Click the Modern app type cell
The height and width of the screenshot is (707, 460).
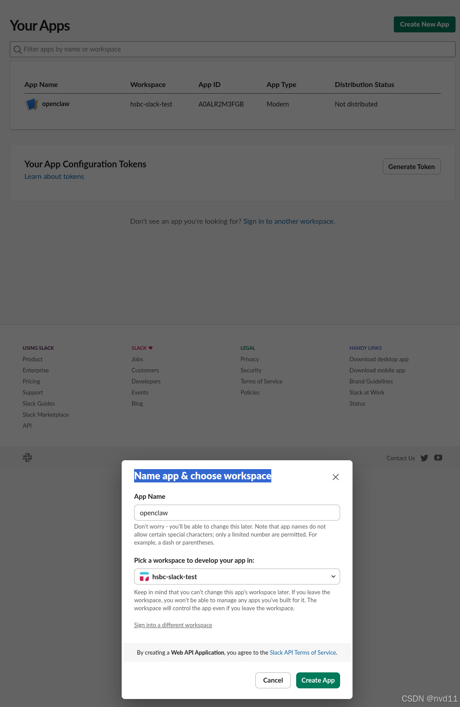point(278,104)
